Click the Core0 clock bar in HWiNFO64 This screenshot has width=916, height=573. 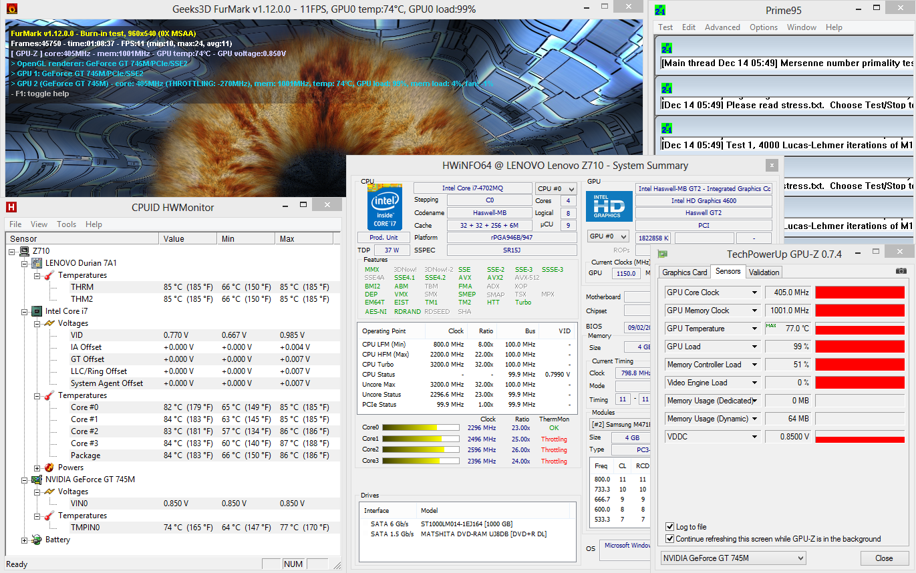(421, 427)
